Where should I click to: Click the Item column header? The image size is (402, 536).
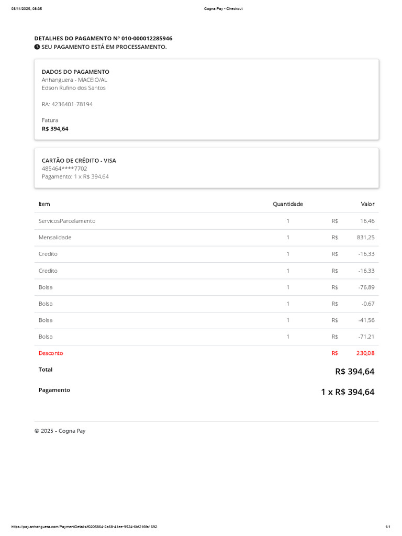[44, 204]
